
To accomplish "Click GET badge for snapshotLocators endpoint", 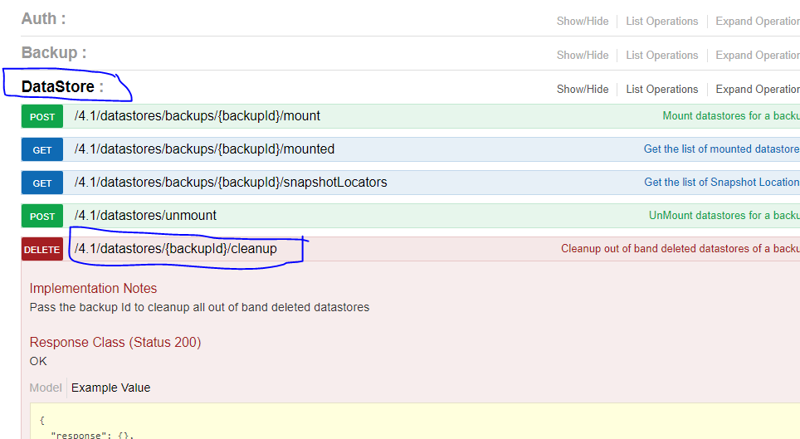I will (x=41, y=183).
